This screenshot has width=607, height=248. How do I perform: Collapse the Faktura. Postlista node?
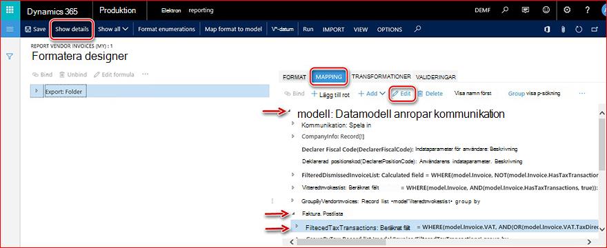[293, 213]
